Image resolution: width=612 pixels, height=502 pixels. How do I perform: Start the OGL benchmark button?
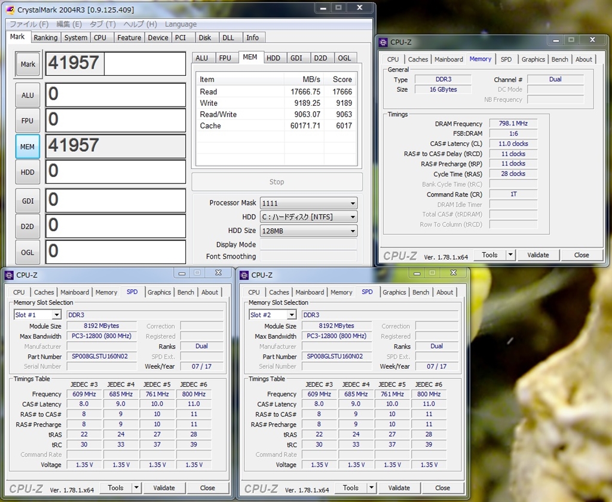coord(27,253)
